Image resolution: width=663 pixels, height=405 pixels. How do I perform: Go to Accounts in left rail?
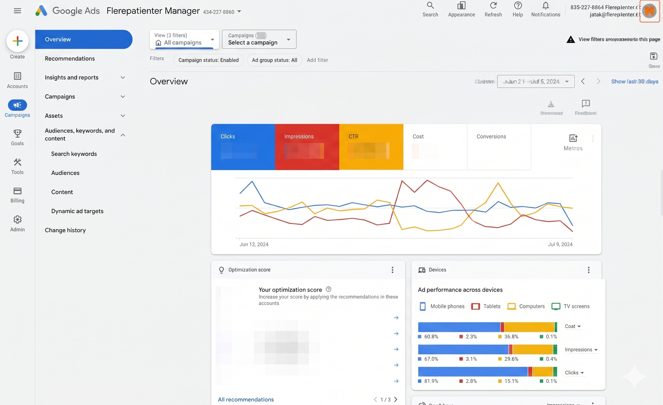(18, 80)
